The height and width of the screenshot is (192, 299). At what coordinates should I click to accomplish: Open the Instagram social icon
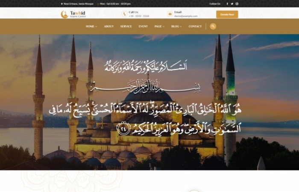tap(237, 4)
